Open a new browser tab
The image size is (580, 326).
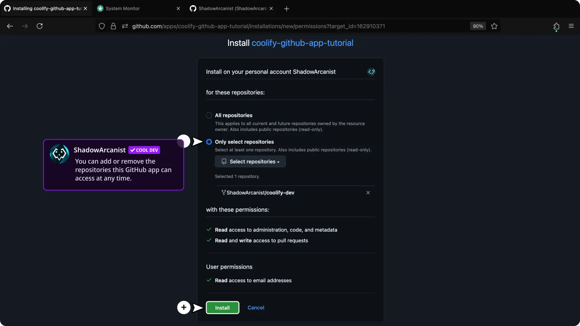pos(287,9)
